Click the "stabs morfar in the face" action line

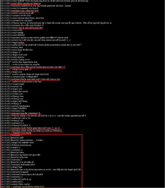21,82
